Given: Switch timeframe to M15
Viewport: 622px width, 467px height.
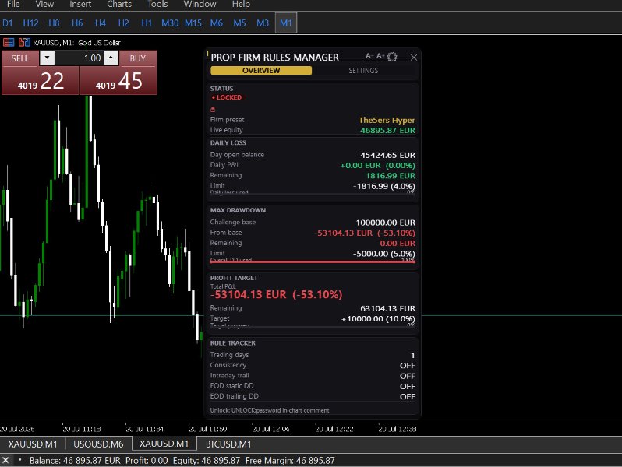Looking at the screenshot, I should (193, 23).
